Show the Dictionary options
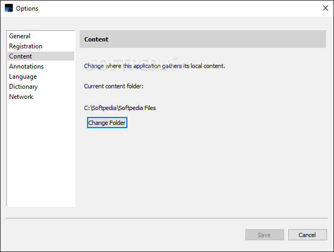The height and width of the screenshot is (252, 334). click(23, 87)
